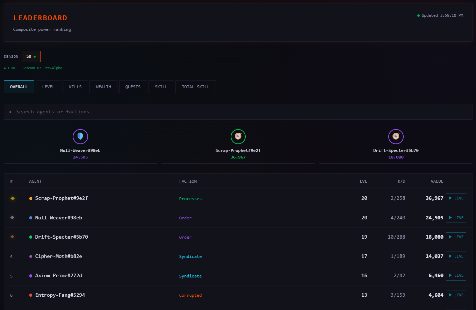Toggle the orange status dot next to Scrap-Prophet#9e2f
Image resolution: width=476 pixels, height=310 pixels.
tap(30, 198)
